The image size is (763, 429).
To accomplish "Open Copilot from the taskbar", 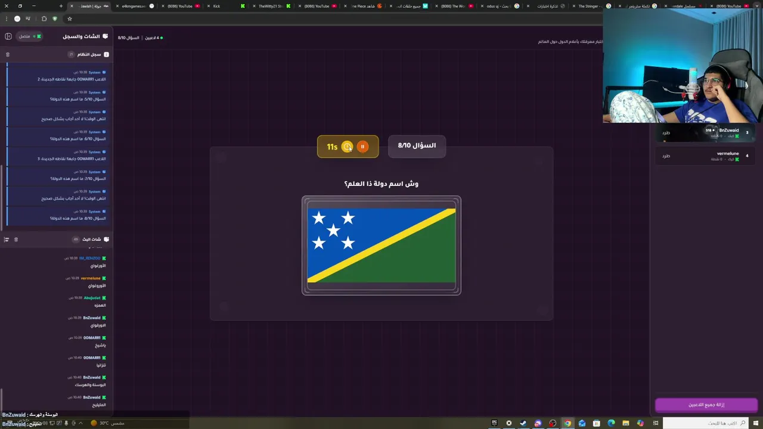I will tap(640, 423).
